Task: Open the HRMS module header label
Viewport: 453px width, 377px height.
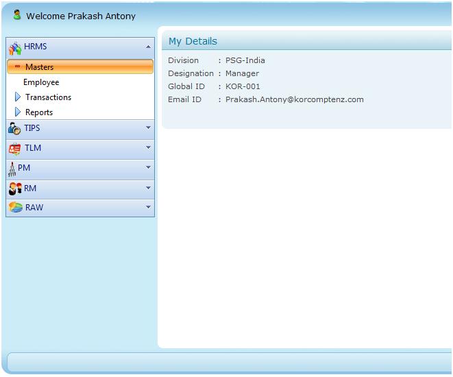Action: [x=35, y=46]
